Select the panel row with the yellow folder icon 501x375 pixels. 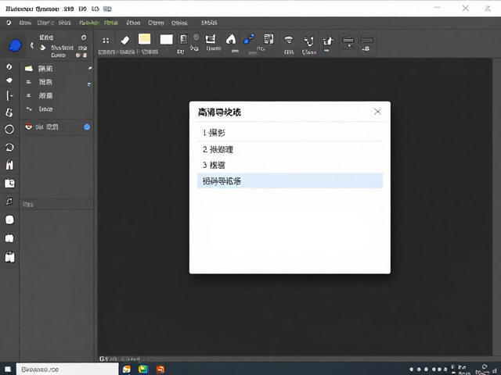57,69
